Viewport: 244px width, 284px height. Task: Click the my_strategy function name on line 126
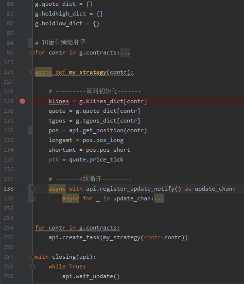click(87, 72)
